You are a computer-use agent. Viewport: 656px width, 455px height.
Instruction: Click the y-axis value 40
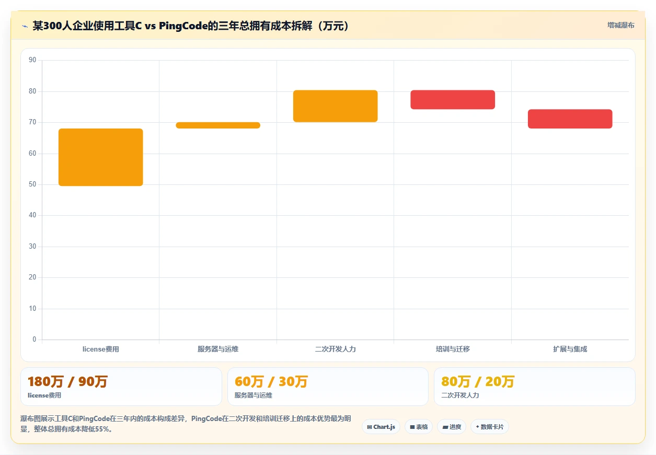coord(32,215)
